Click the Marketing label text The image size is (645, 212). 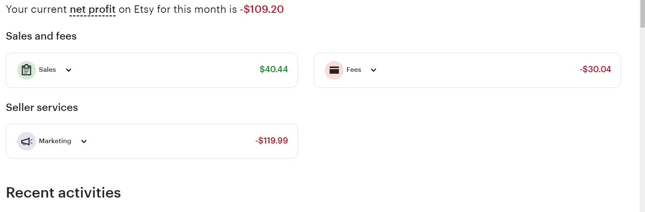55,141
